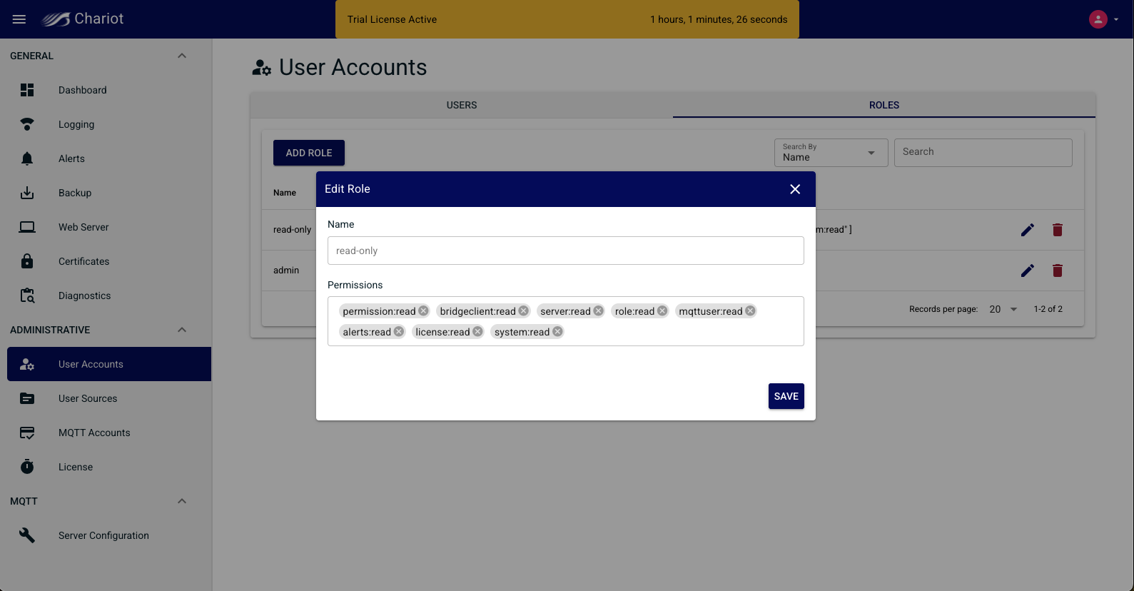
Task: Click the trash icon for read-only role
Action: tap(1057, 230)
